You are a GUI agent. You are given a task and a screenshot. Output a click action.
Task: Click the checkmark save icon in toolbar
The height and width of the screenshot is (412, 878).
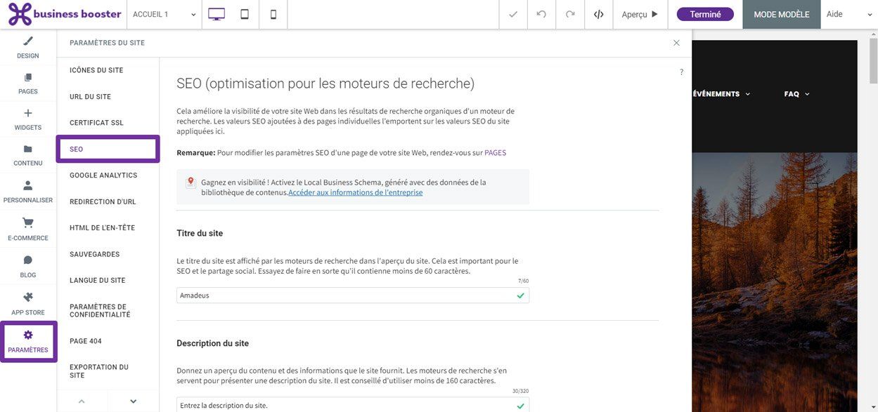[513, 14]
